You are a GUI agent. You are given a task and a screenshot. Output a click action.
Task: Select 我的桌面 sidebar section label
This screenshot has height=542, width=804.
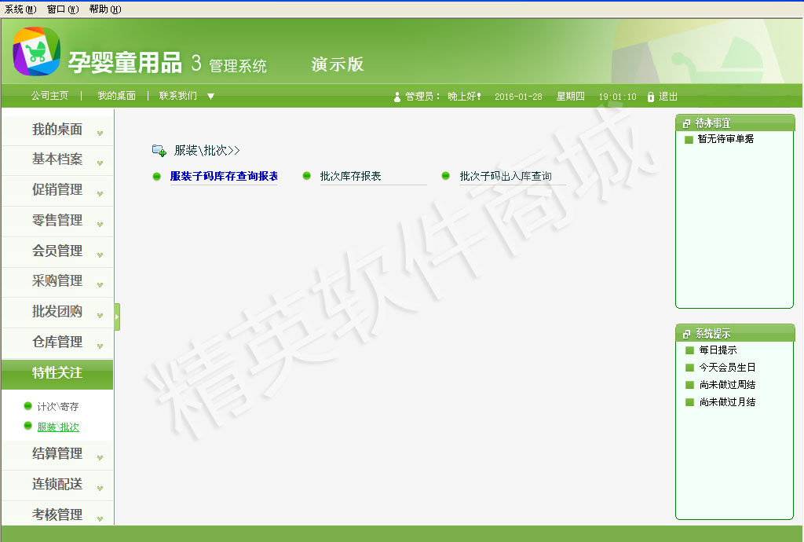[57, 130]
